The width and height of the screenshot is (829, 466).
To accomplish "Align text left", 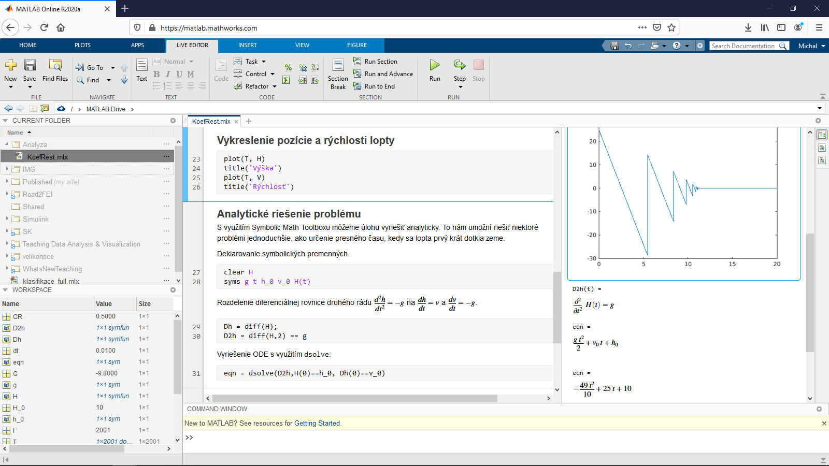I will 179,86.
